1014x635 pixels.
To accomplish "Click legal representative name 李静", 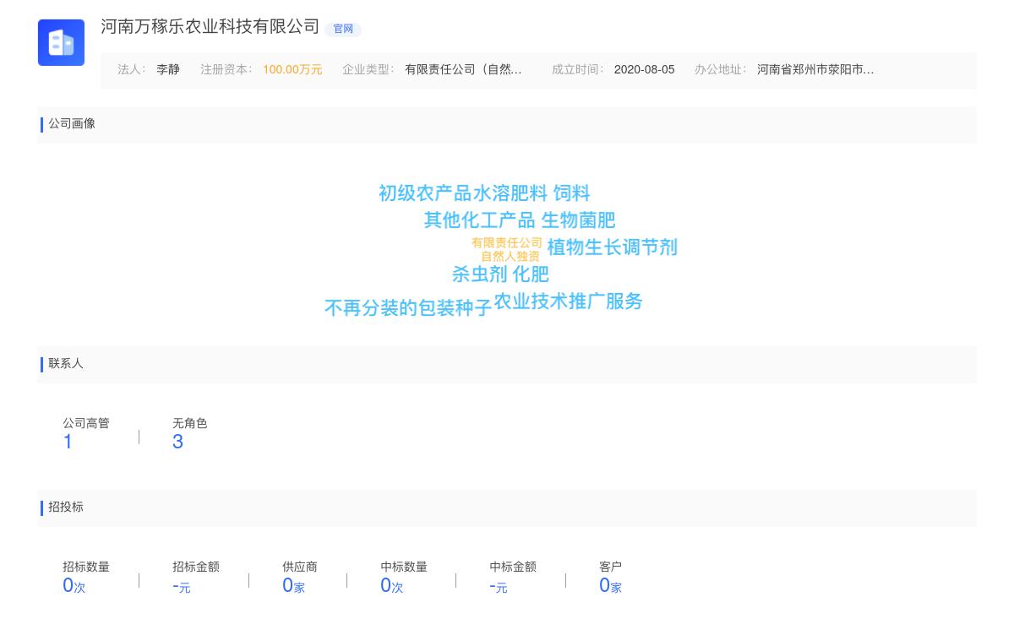I will (168, 70).
